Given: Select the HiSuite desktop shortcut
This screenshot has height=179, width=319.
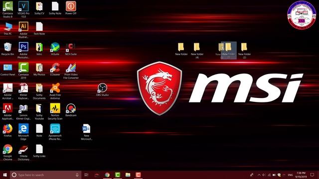Looking at the screenshot, I should pyautogui.click(x=55, y=47).
